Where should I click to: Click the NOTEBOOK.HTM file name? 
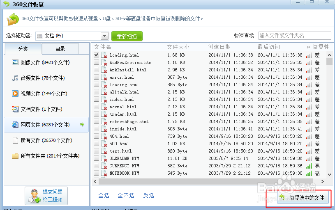[x=125, y=173]
